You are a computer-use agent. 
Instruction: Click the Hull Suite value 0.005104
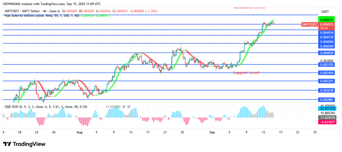click(88, 16)
